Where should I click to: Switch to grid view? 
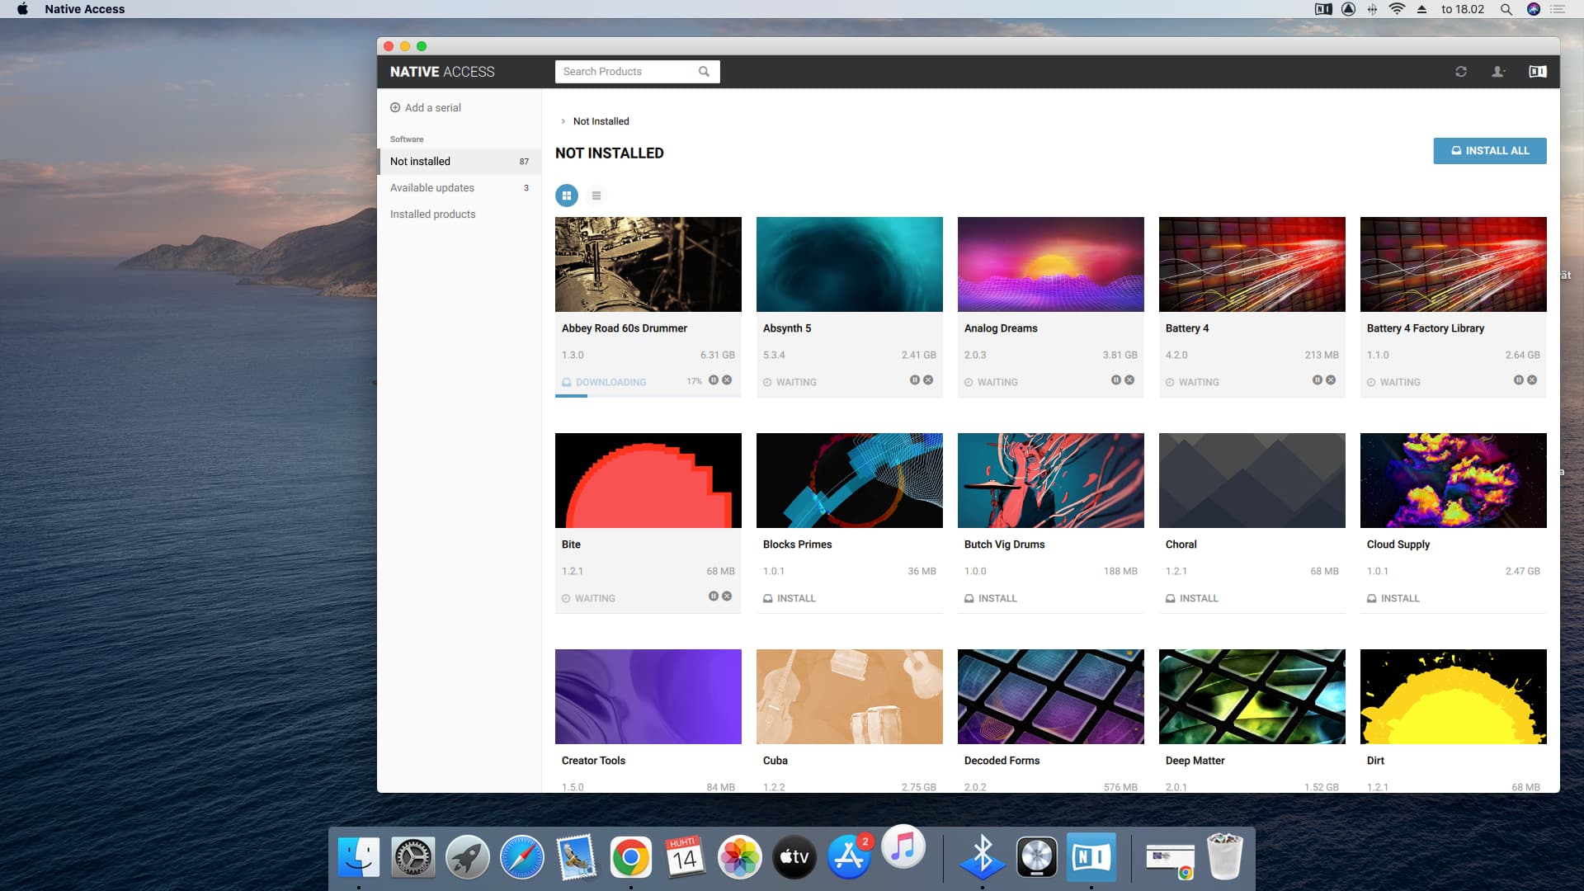pyautogui.click(x=567, y=196)
